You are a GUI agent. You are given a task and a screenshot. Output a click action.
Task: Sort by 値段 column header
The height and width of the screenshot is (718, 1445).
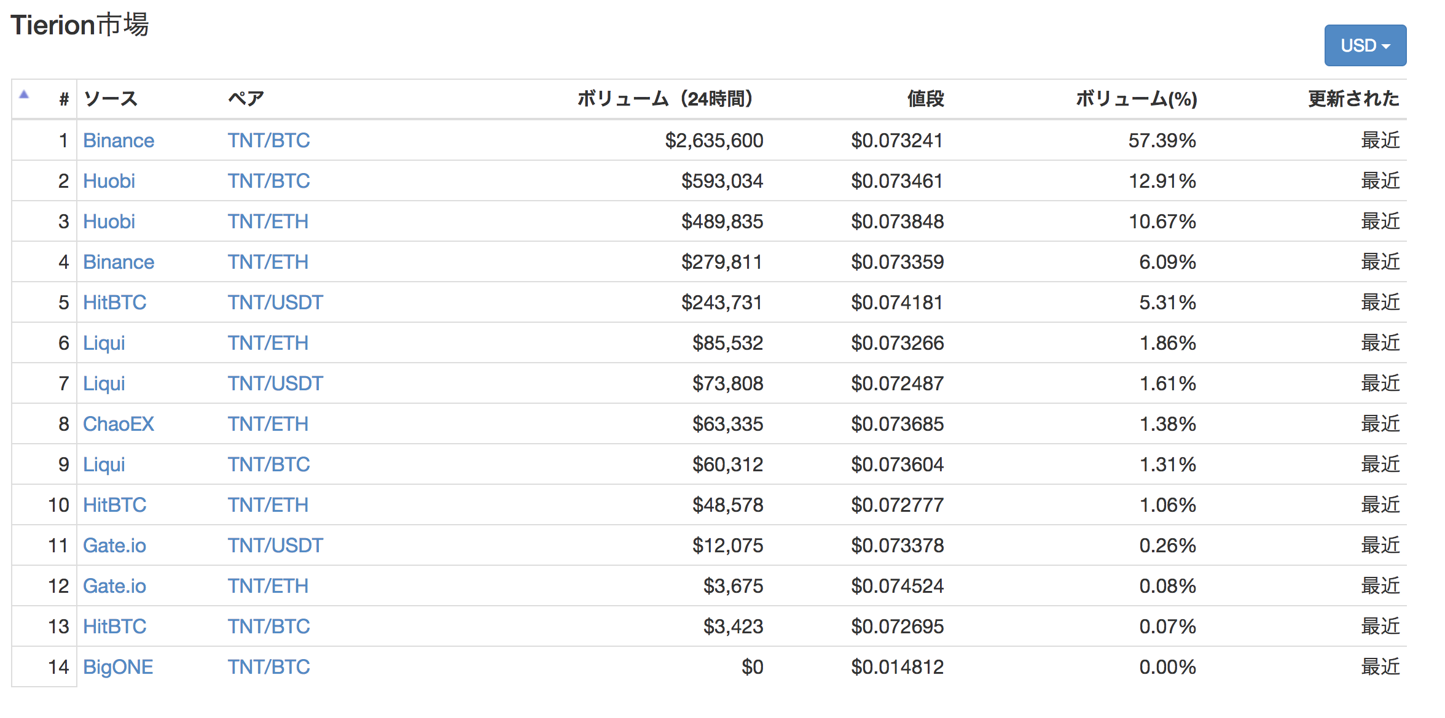tap(925, 98)
